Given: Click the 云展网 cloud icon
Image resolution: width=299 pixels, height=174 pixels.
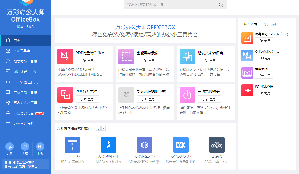Looking at the screenshot, I should pos(217,145).
